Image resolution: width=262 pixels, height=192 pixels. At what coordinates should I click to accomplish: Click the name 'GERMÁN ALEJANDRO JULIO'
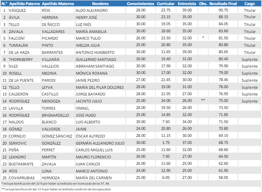[100, 143]
